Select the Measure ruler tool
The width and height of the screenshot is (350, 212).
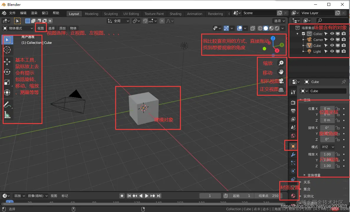(x=7, y=115)
